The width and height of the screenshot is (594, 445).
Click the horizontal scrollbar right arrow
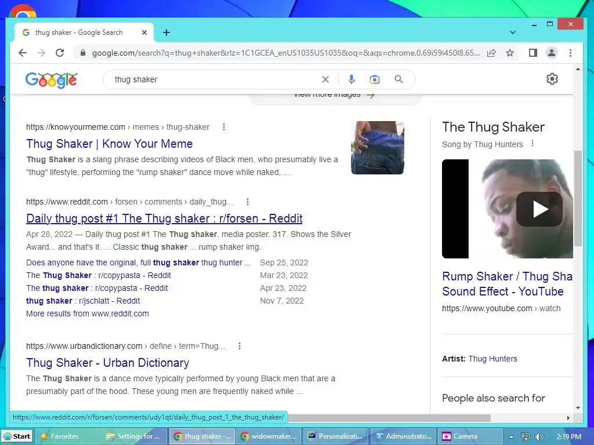point(568,418)
